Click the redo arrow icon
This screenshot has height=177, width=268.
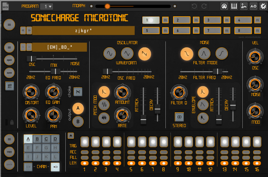coord(204,7)
